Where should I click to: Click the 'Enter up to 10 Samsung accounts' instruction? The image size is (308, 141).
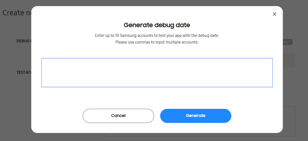157,36
